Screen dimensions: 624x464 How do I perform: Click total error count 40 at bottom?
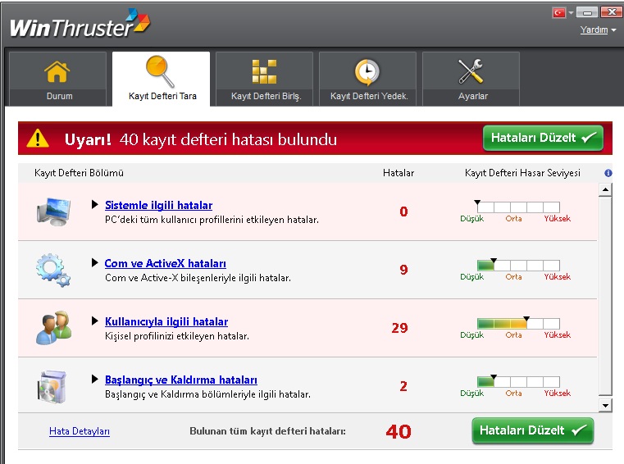point(399,432)
